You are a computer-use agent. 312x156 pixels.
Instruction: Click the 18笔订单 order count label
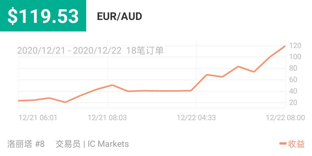(x=145, y=51)
